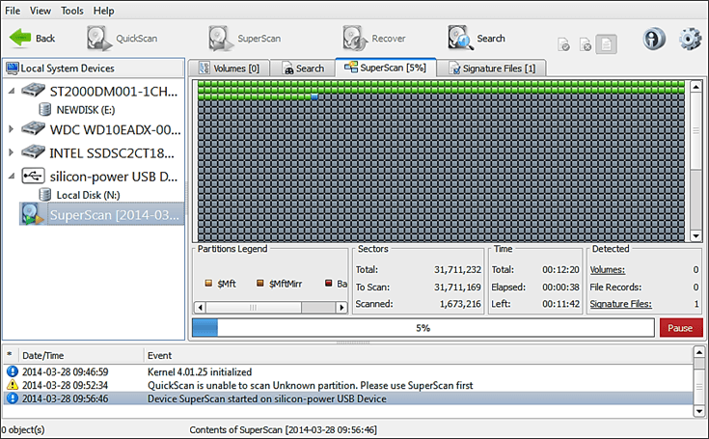Switch to the Signature Files [1] tab

tap(493, 69)
